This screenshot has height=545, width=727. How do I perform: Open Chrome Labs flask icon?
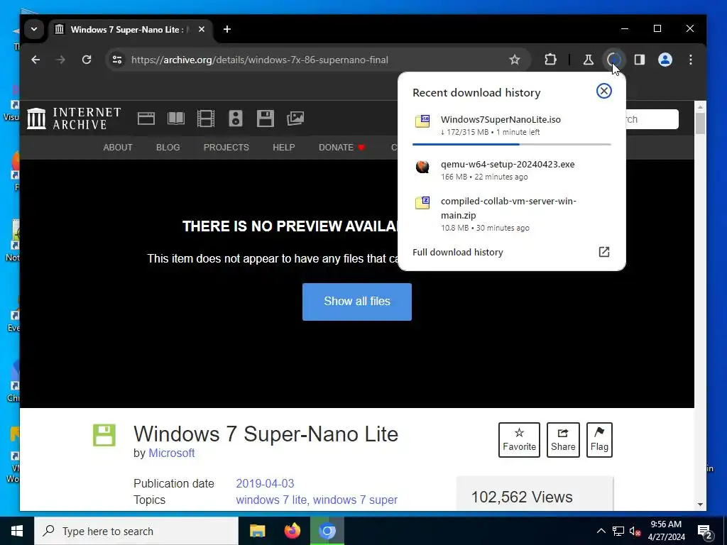click(x=588, y=60)
